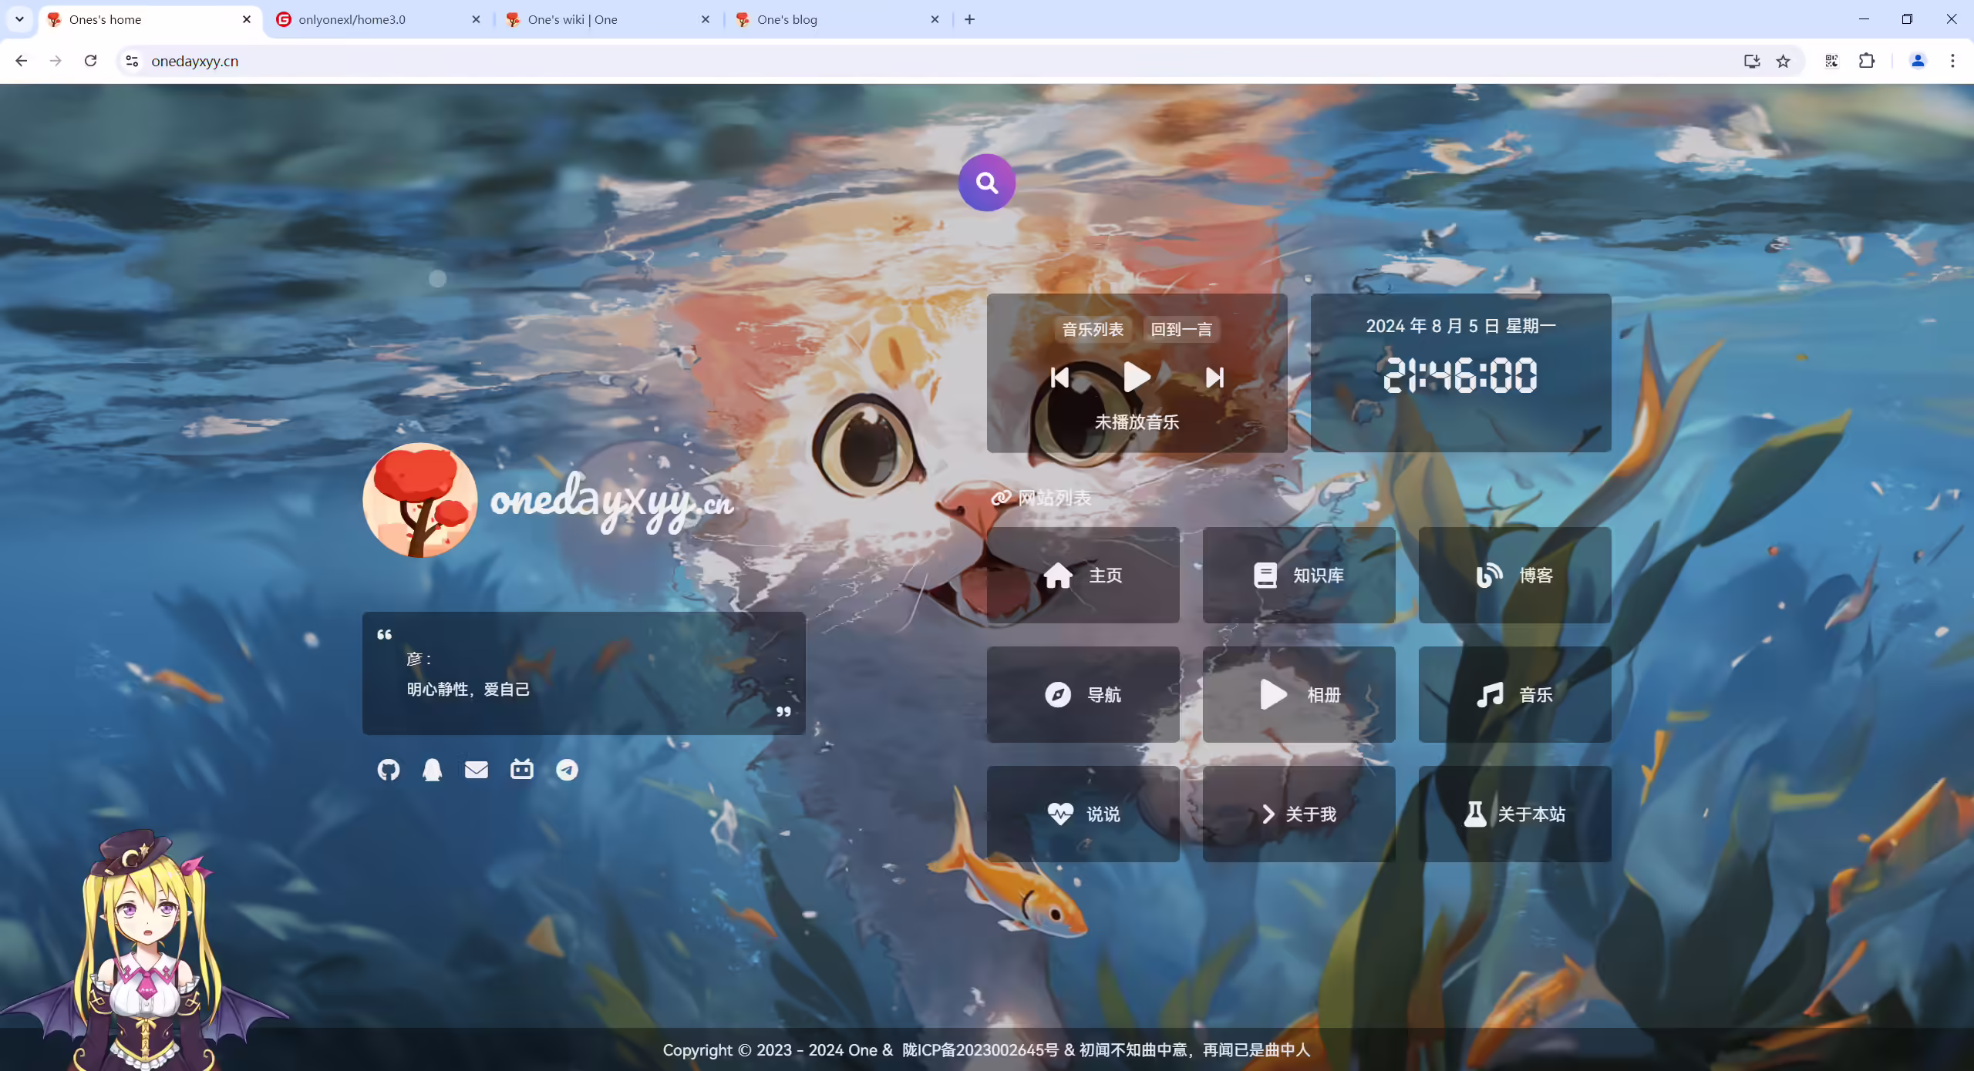The image size is (1974, 1071).
Task: Open the Bilibili TV icon
Action: click(522, 769)
